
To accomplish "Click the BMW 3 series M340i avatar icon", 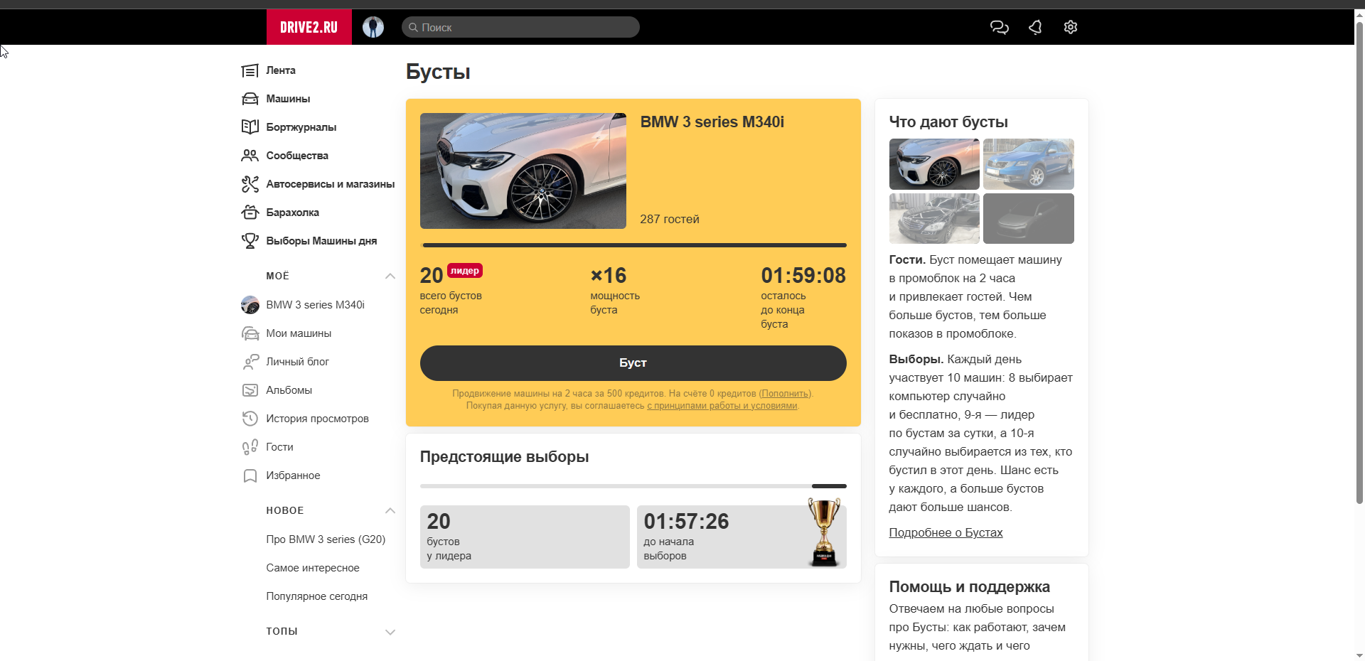I will (x=250, y=305).
